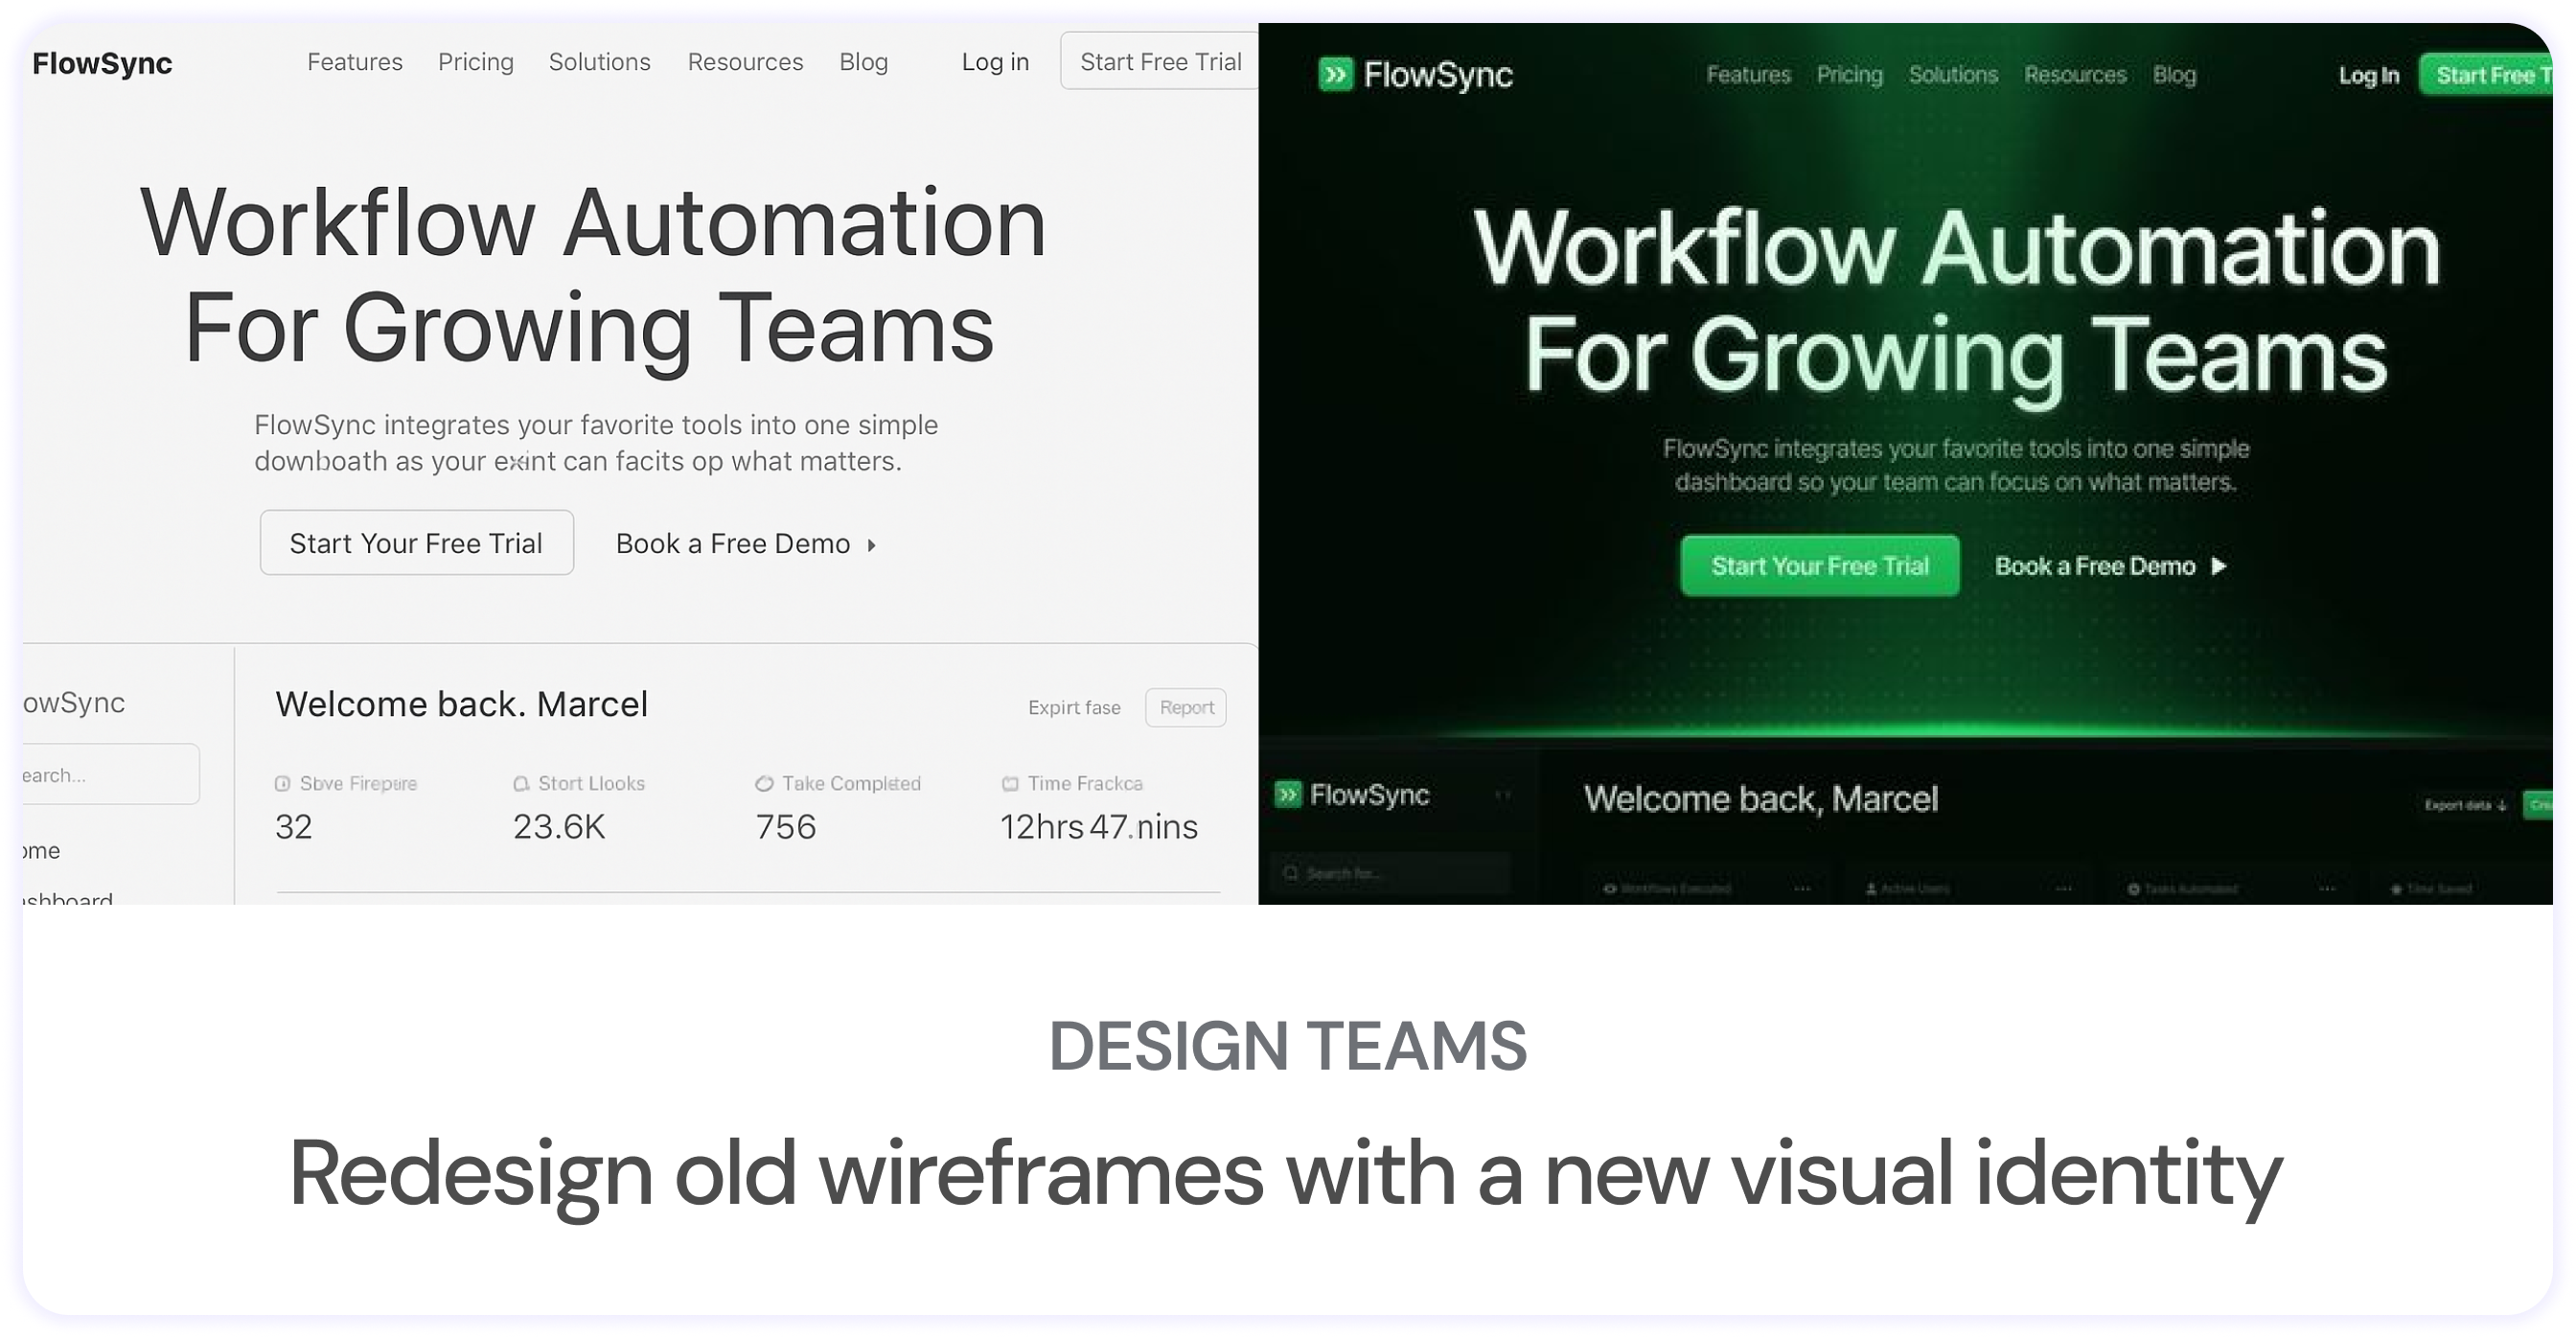Click the icon next to the Stort Llooks stat

pos(521,784)
